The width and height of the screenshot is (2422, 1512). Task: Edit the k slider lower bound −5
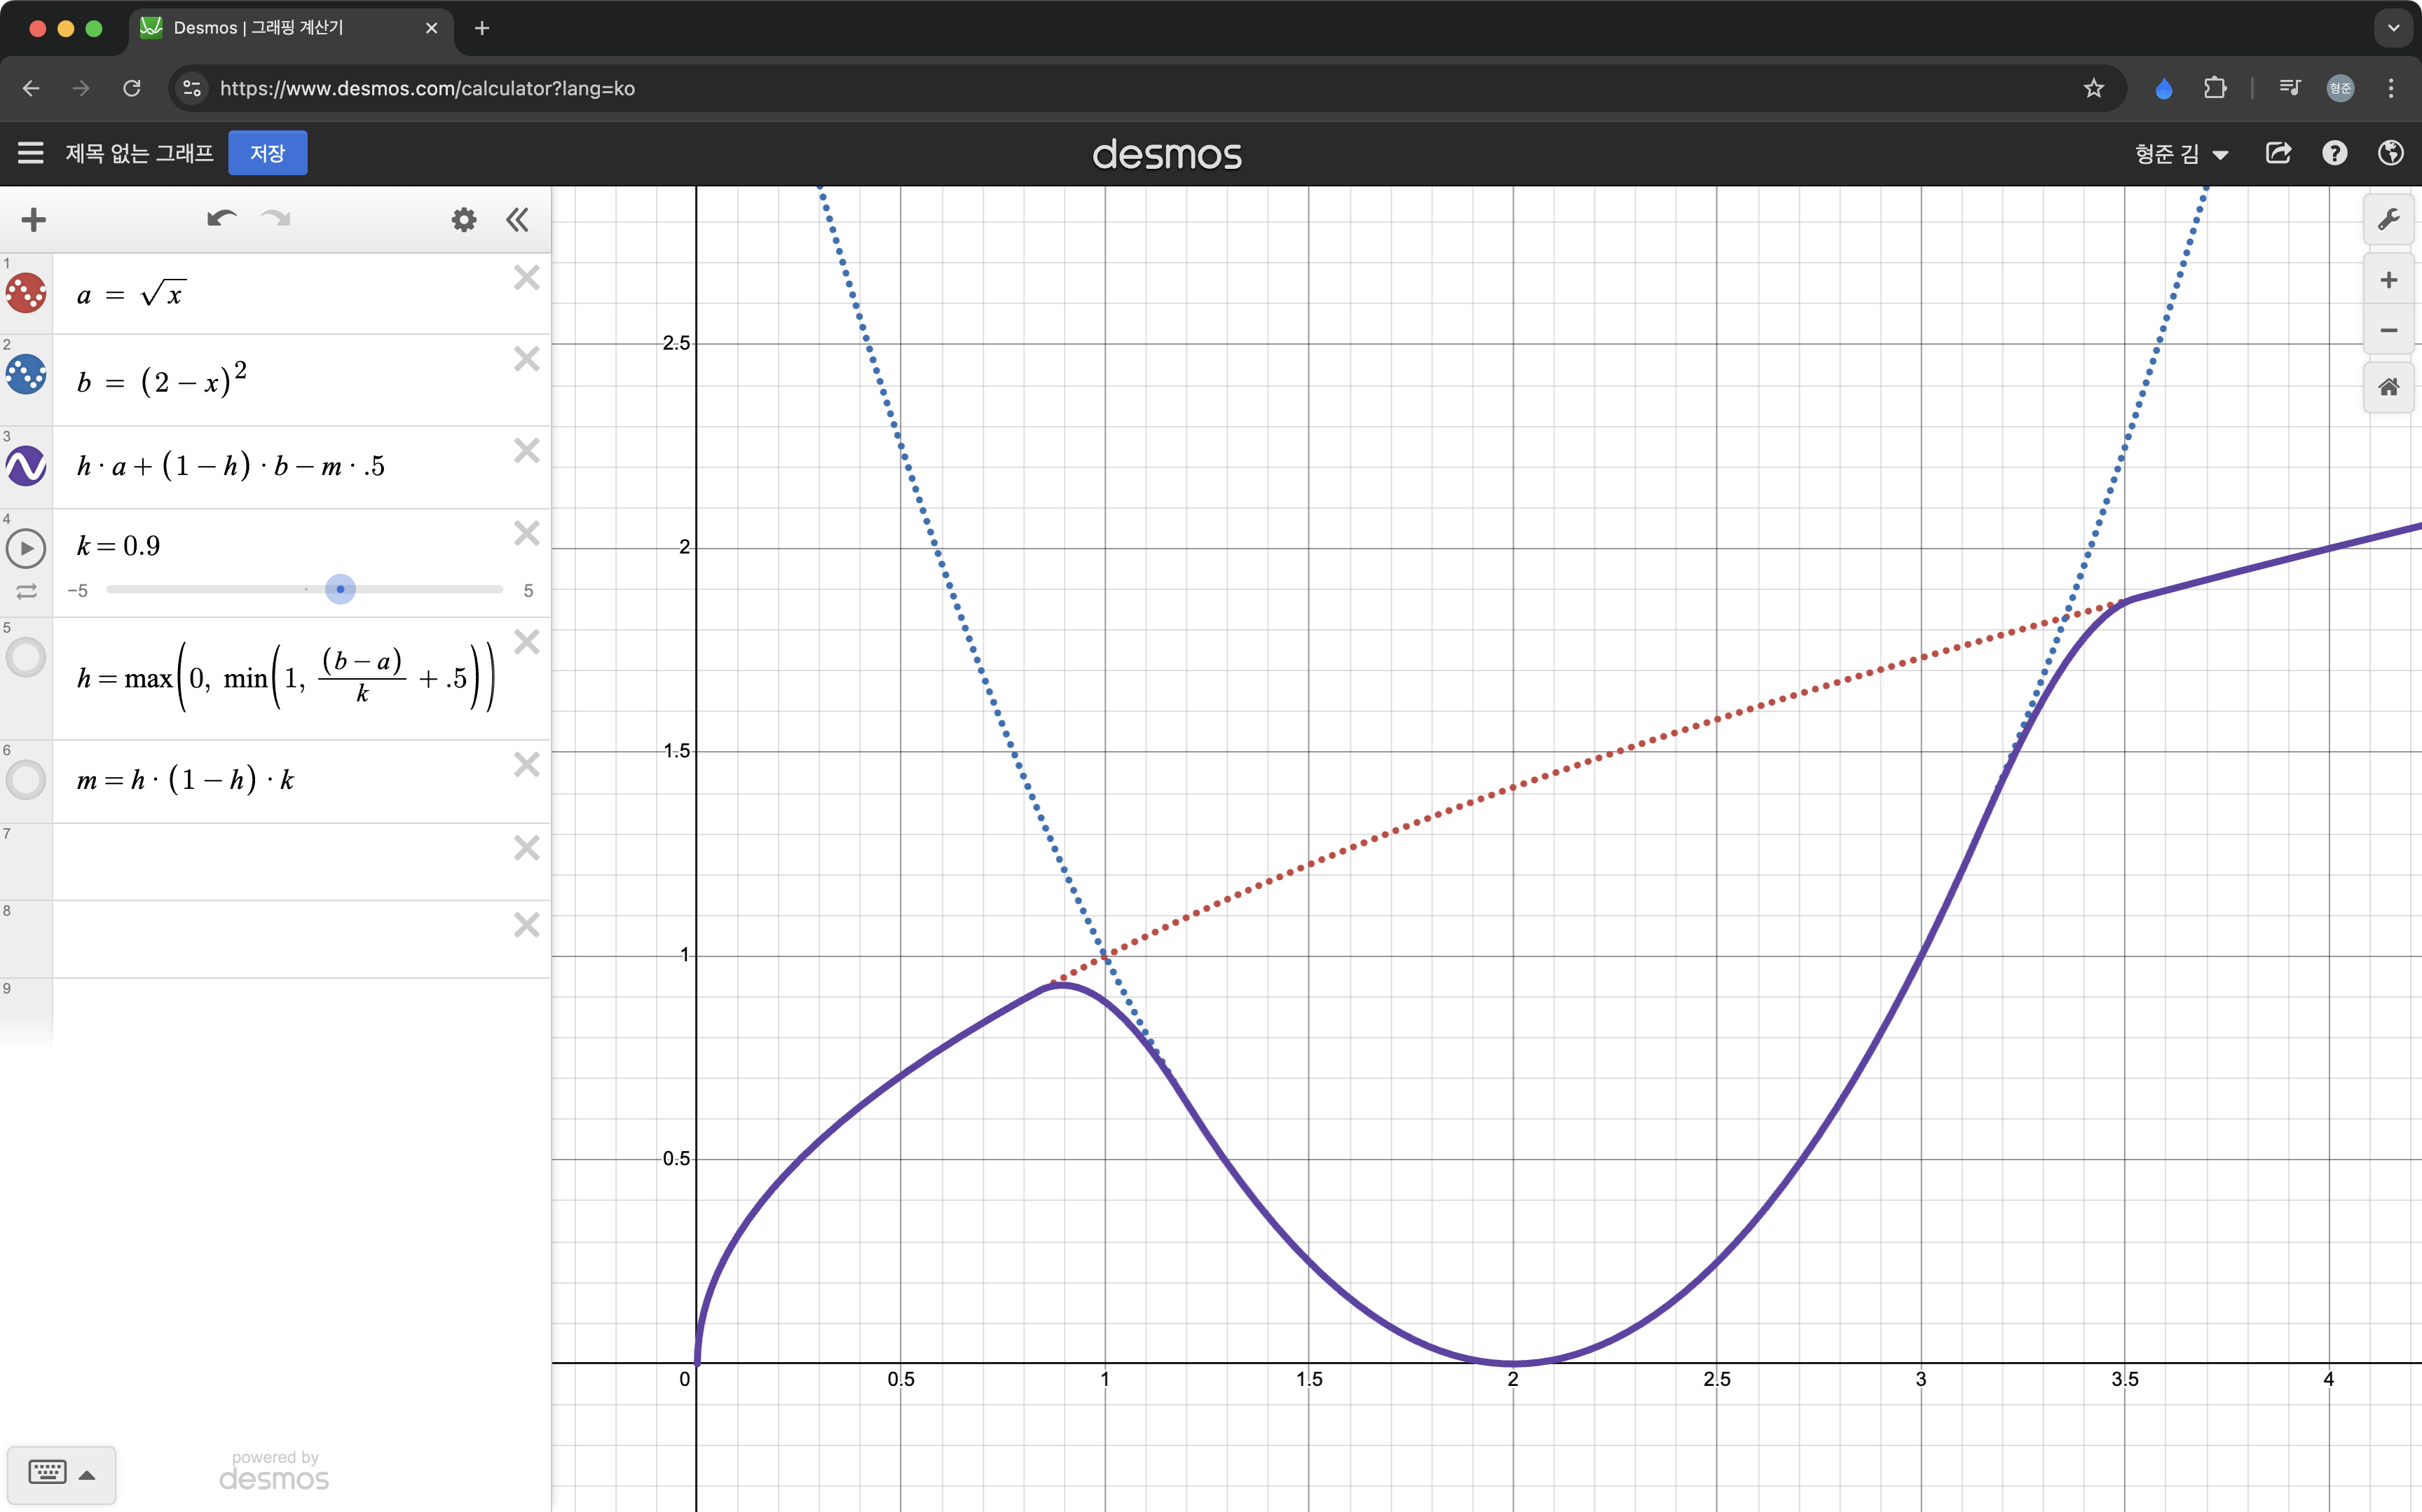78,591
